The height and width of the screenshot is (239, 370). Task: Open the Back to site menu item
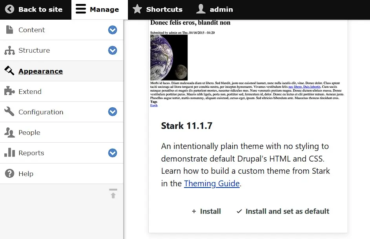(x=36, y=9)
